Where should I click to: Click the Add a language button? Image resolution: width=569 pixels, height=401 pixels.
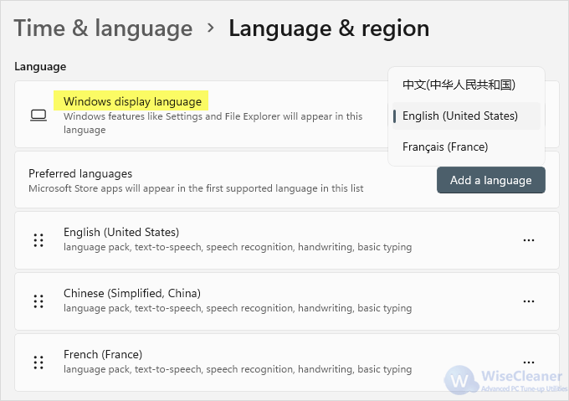click(490, 180)
